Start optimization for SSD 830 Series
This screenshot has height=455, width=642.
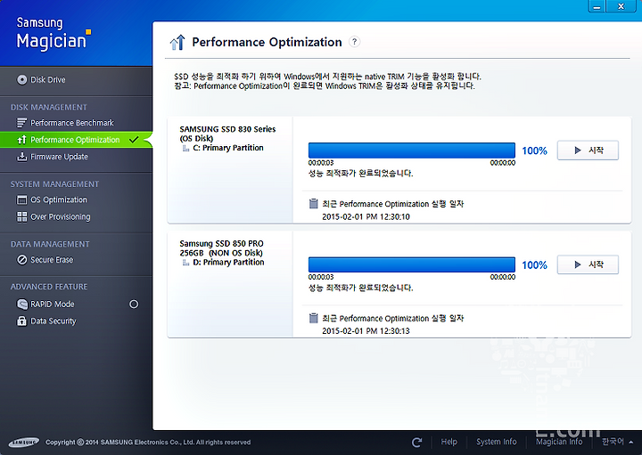tap(588, 150)
